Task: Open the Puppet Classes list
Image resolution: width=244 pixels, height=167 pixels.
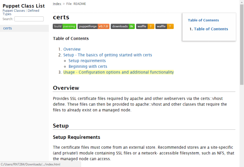Action: click(14, 11)
